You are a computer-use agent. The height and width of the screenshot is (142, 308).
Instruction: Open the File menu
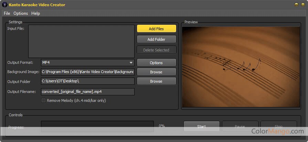[x=7, y=13]
